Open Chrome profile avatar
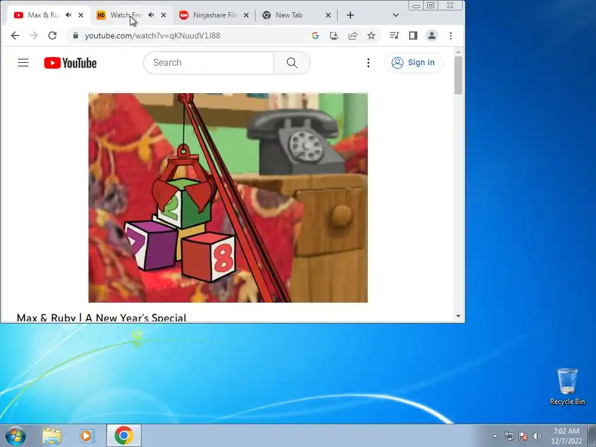The height and width of the screenshot is (447, 596). tap(432, 36)
